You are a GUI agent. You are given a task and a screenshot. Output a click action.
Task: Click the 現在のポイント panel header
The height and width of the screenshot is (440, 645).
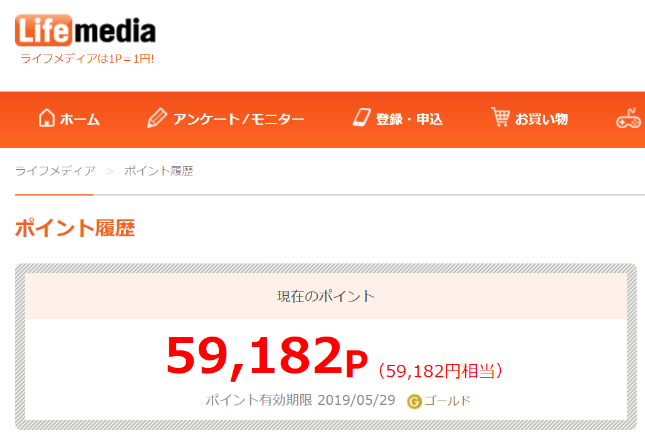pyautogui.click(x=325, y=296)
